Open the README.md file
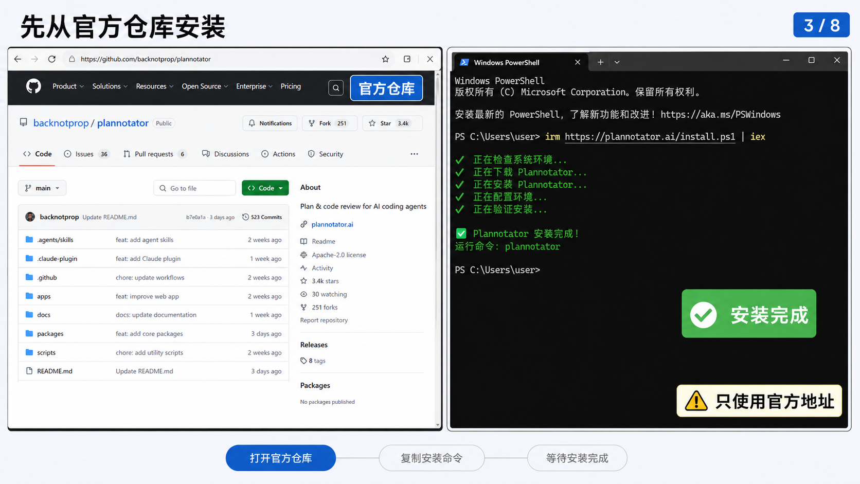 click(55, 371)
